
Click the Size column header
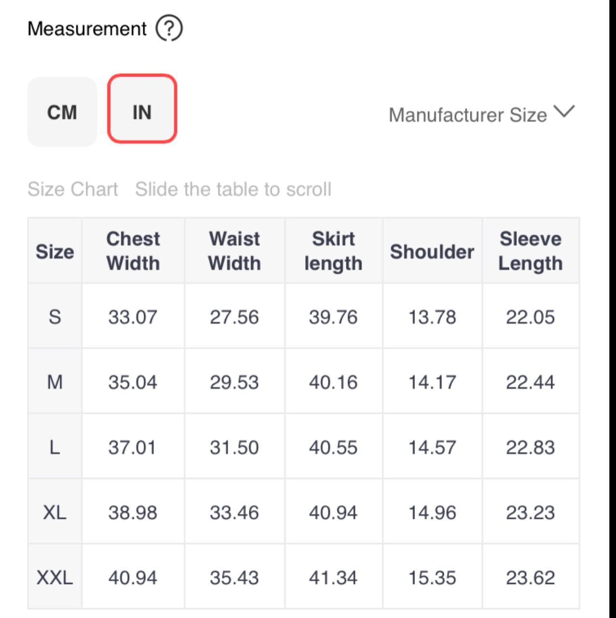[x=55, y=252]
